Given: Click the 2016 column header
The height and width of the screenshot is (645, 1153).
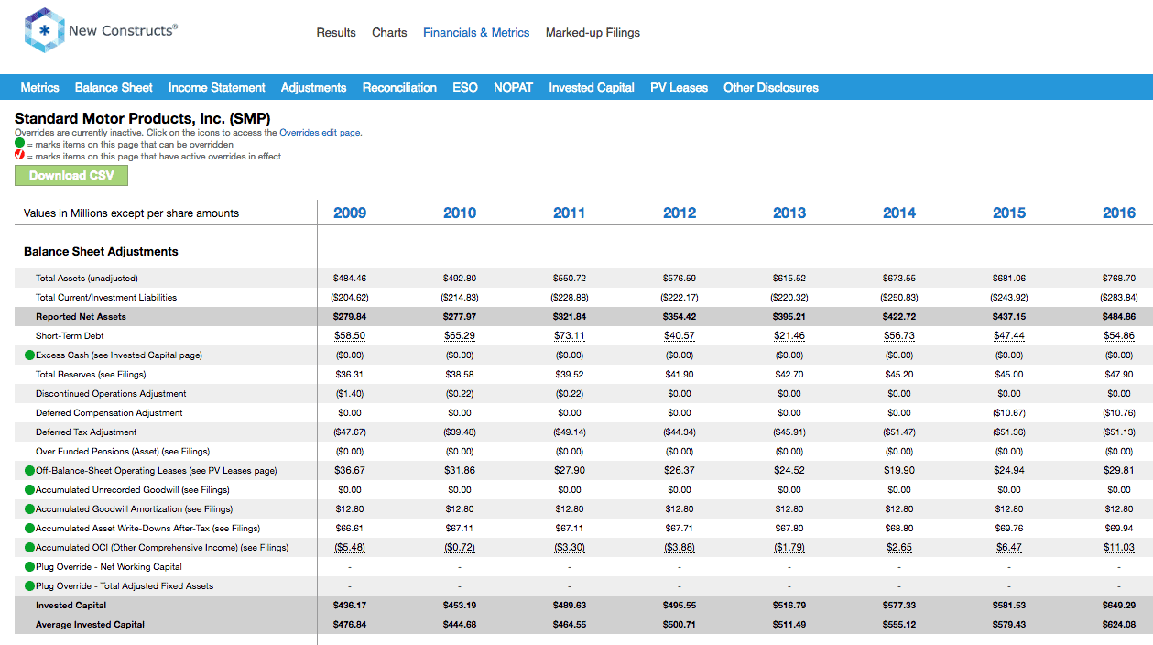Looking at the screenshot, I should pos(1119,213).
